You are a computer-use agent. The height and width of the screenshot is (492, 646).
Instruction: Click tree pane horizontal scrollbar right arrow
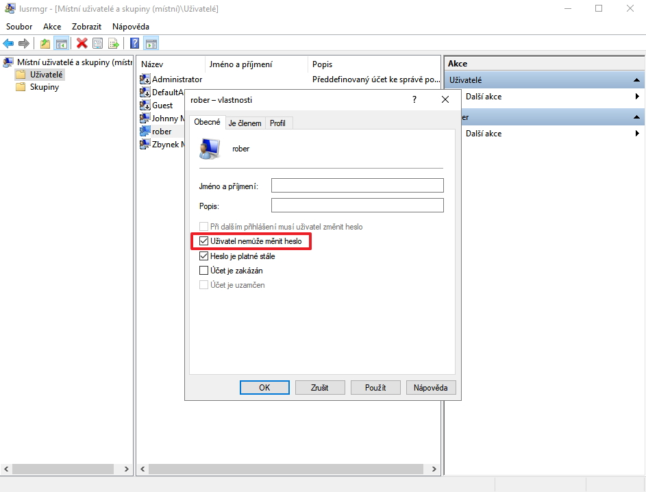[x=127, y=469]
